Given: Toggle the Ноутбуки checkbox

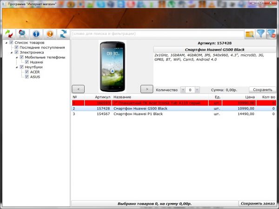Looking at the screenshot, I should tap(21, 67).
